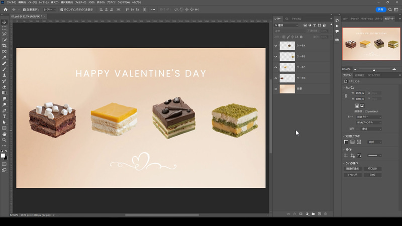Select the Hand tool

[x=5, y=134]
